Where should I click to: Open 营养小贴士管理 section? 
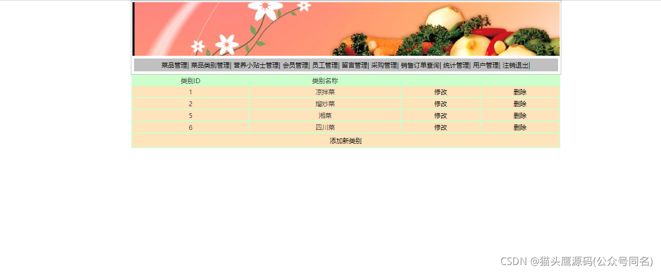(256, 65)
